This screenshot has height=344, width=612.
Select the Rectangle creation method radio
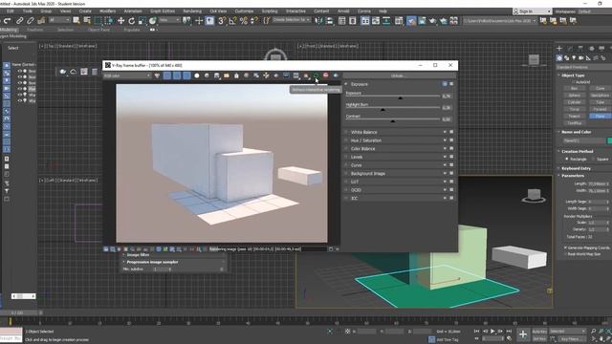(567, 159)
